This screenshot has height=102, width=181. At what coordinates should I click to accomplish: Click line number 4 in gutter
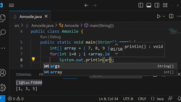point(21,31)
